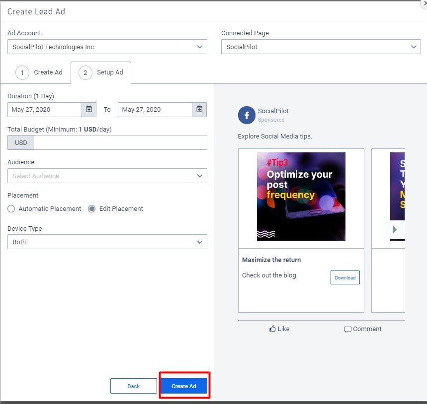
Task: Open the end date calendar picker
Action: click(199, 110)
